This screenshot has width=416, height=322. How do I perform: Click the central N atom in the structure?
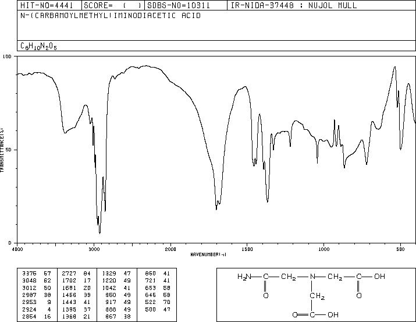tap(312, 277)
